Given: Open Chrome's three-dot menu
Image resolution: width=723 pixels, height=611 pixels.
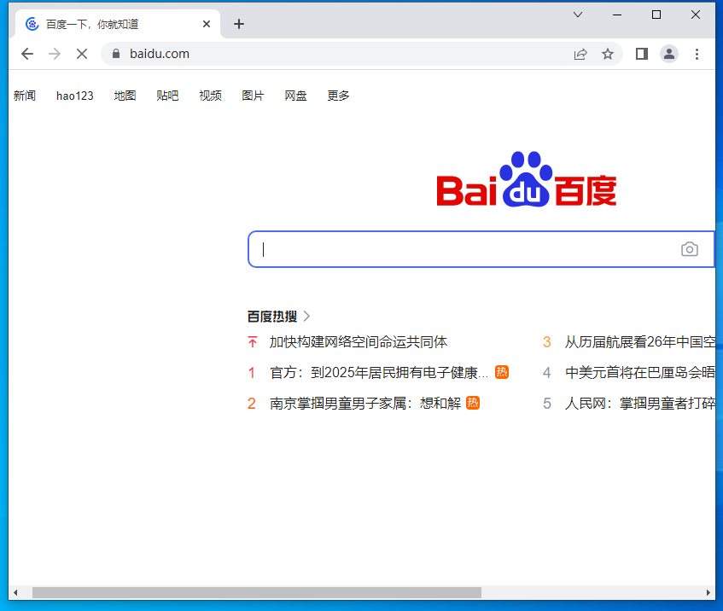Looking at the screenshot, I should point(697,54).
